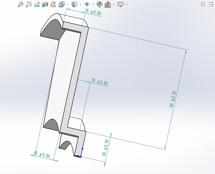Return to the Previous View

(x=37, y=4)
